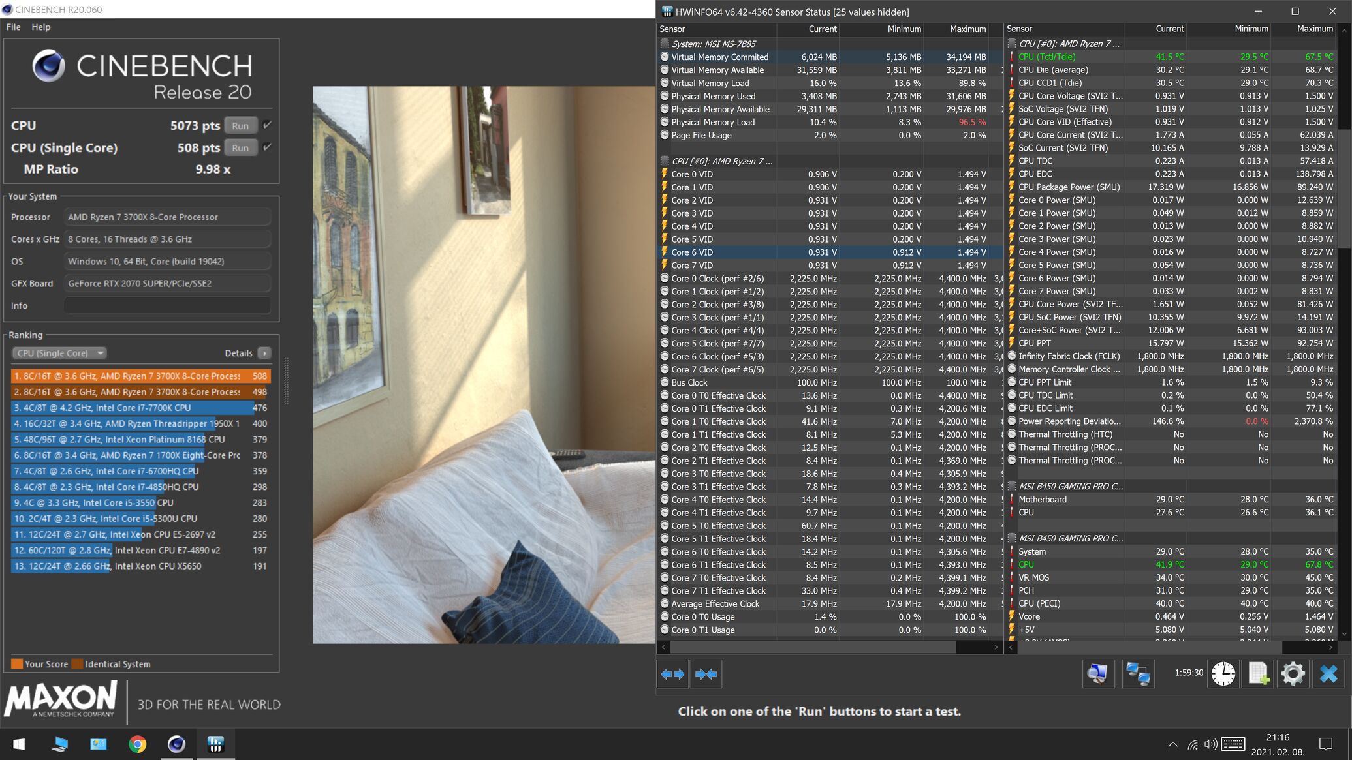Open the CPU (Single Core) ranking dropdown

coord(59,353)
